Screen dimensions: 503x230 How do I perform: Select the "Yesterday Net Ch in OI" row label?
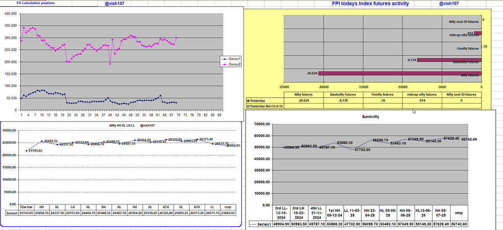[265, 106]
